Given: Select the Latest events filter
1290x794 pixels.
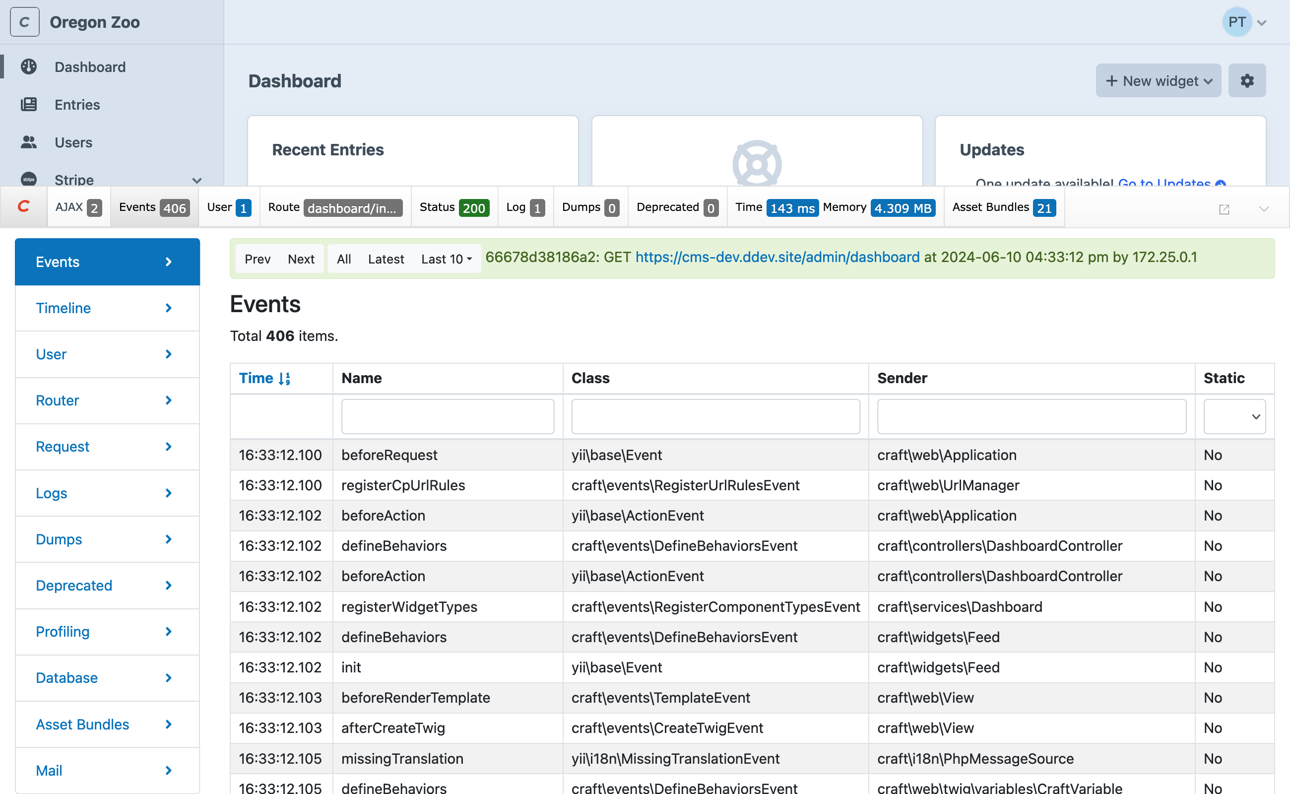Looking at the screenshot, I should click(386, 259).
